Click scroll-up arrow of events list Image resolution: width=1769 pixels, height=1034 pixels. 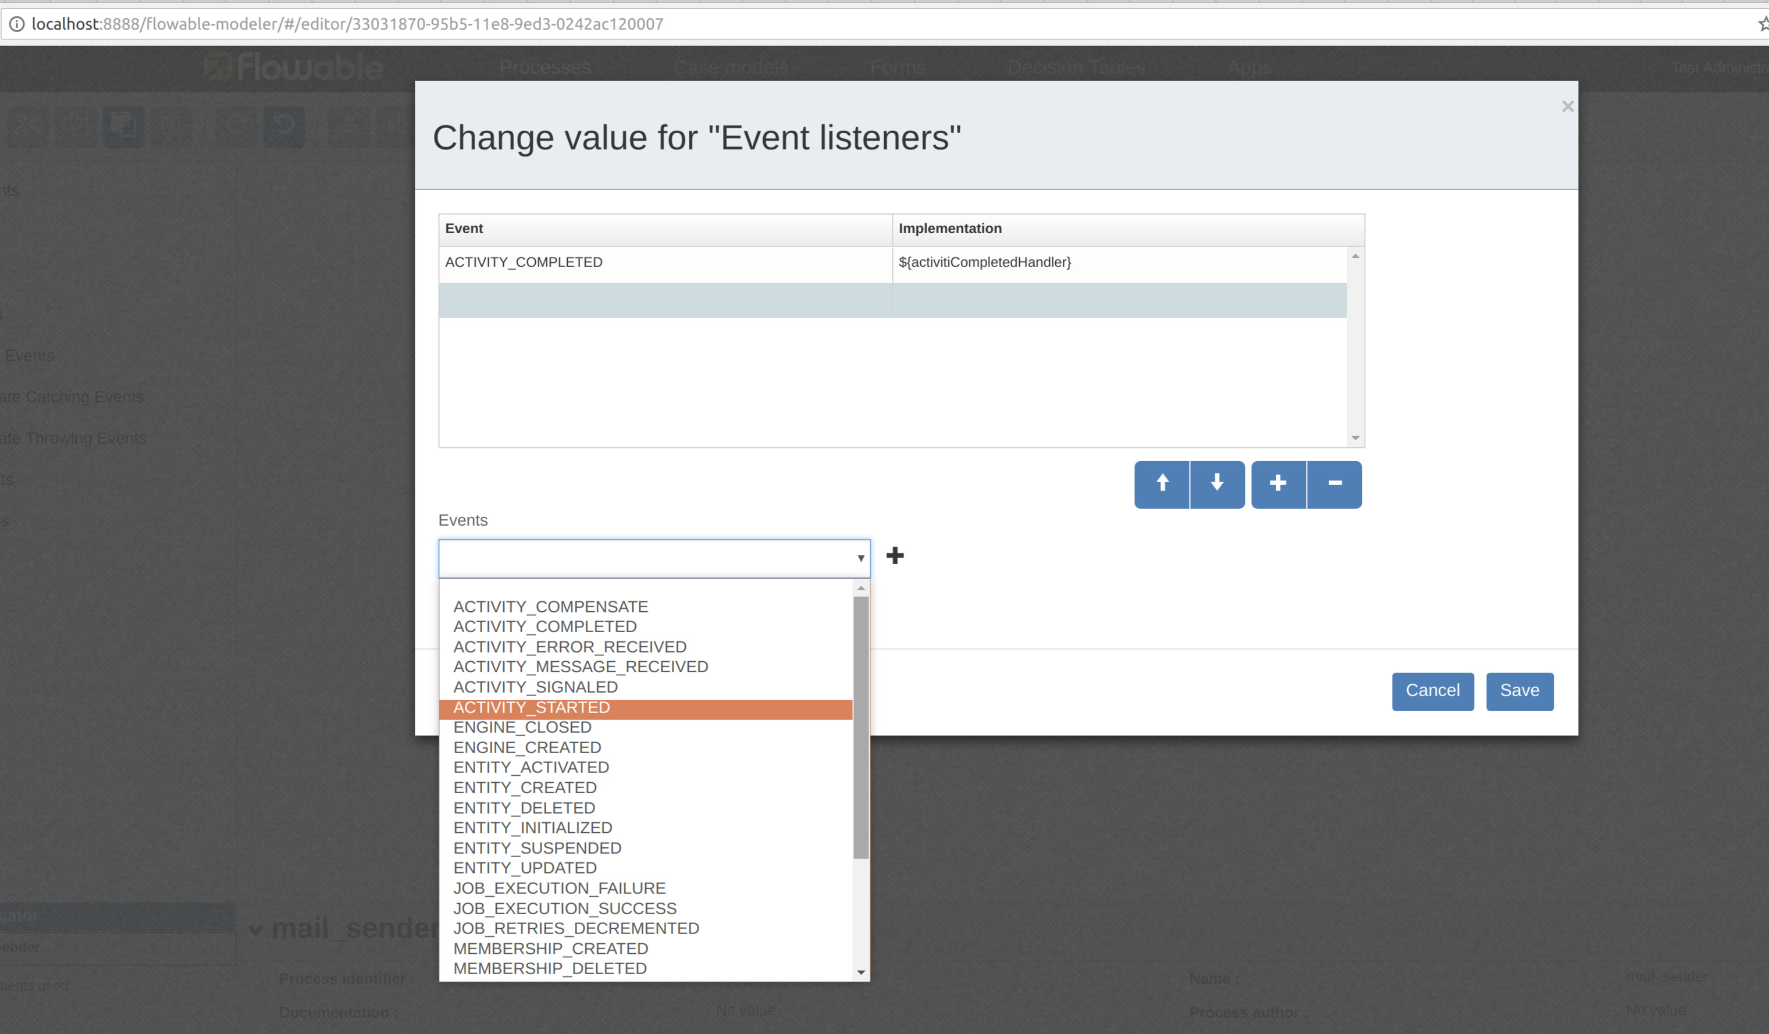pos(860,589)
